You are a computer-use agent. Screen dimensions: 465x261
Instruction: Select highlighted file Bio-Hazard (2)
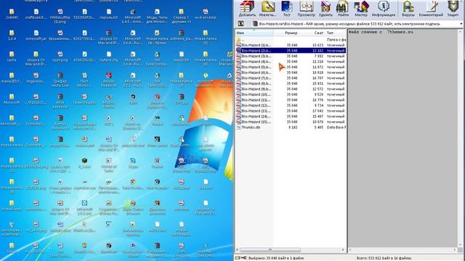[291, 51]
